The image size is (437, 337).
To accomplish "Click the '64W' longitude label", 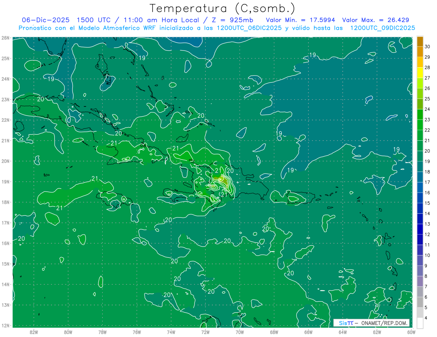I will coord(343,332).
